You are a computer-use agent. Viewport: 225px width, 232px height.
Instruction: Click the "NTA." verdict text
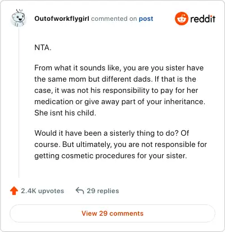pos(43,47)
